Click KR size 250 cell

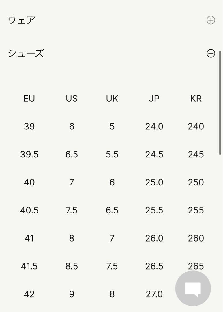[x=196, y=182]
